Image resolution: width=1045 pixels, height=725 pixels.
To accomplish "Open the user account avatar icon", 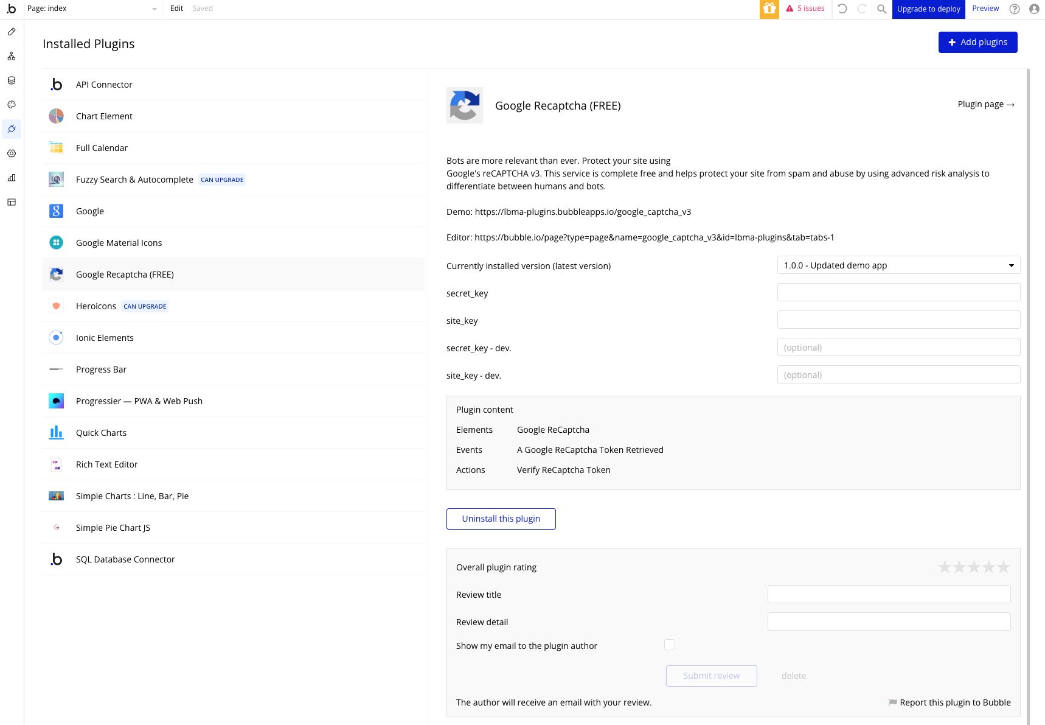I will pyautogui.click(x=1034, y=9).
